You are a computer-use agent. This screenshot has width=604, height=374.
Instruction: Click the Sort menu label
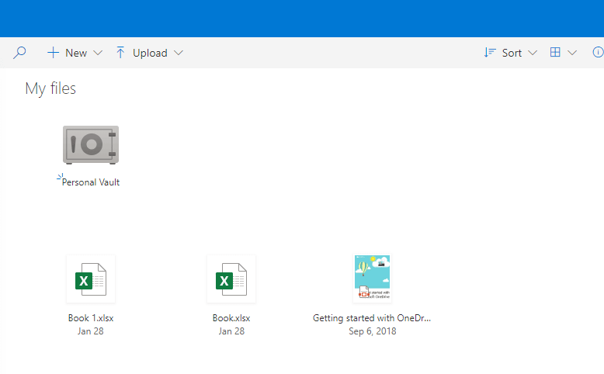pyautogui.click(x=512, y=53)
